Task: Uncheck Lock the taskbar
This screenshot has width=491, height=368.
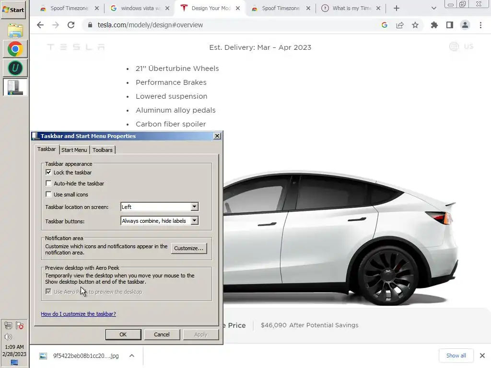Action: click(48, 172)
